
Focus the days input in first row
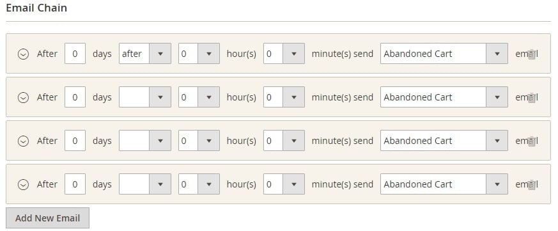click(75, 54)
